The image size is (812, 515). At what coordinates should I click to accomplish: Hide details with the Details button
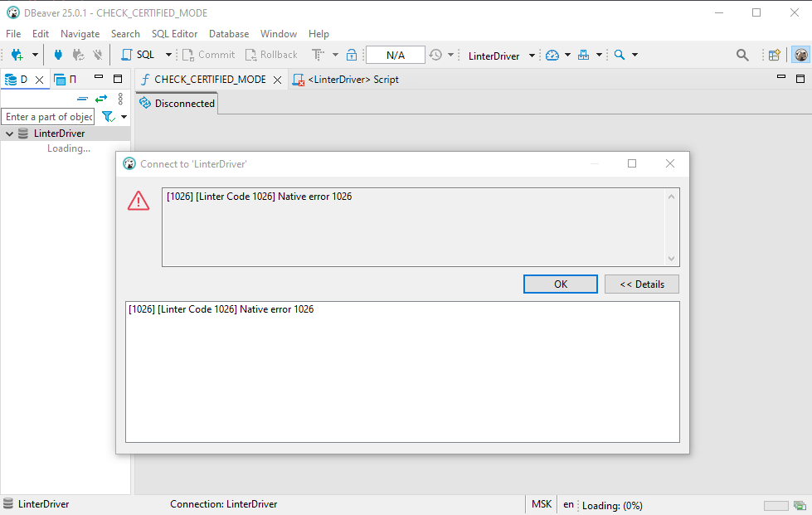pyautogui.click(x=641, y=284)
